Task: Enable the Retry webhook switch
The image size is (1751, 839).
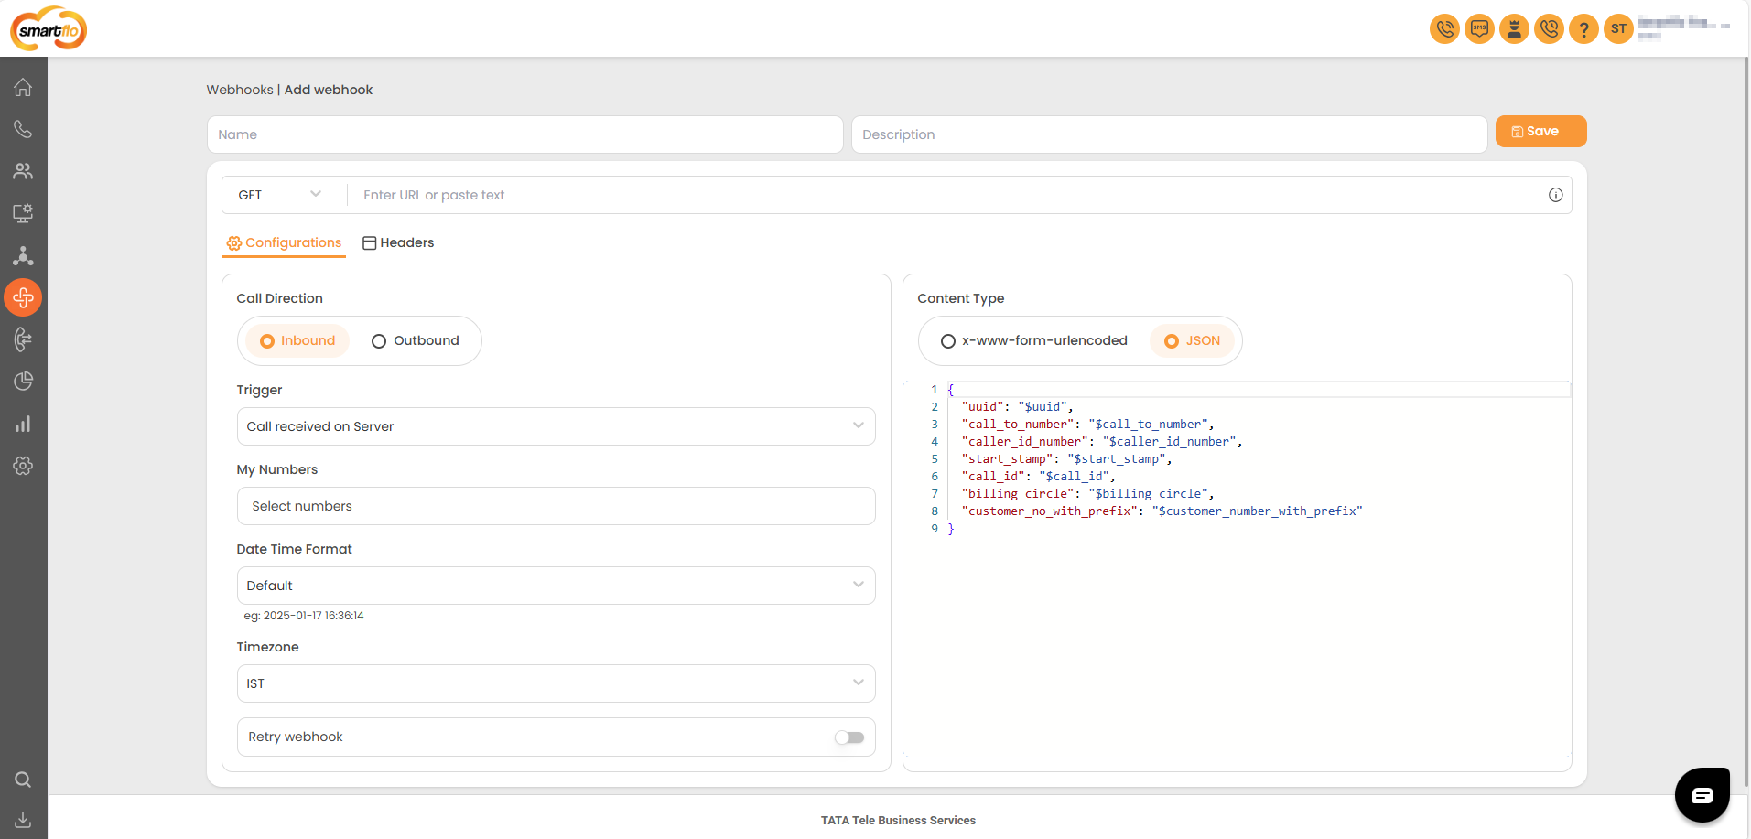Action: pos(849,737)
